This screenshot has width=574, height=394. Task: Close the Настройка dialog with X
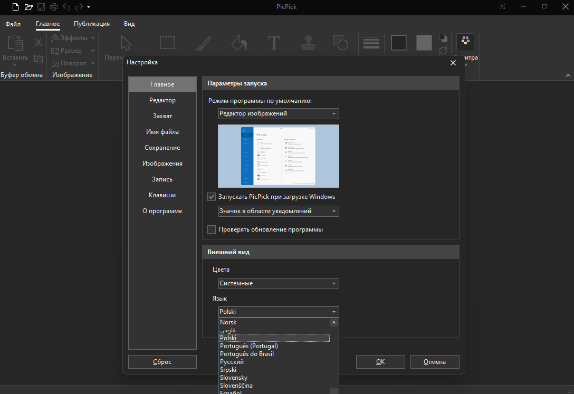click(x=453, y=63)
